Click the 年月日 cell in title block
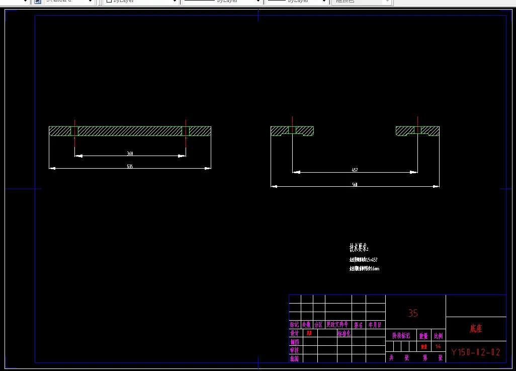 [x=375, y=325]
